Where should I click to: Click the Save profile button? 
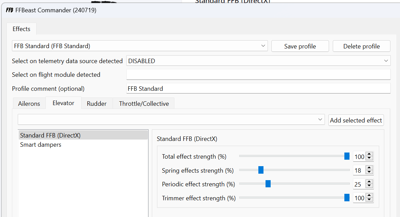pos(300,46)
